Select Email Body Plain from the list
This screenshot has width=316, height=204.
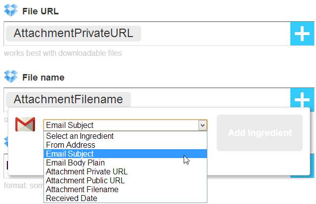tap(76, 163)
